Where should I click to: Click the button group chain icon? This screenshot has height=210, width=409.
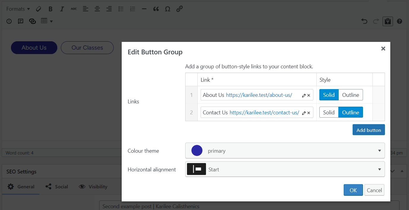(x=32, y=21)
